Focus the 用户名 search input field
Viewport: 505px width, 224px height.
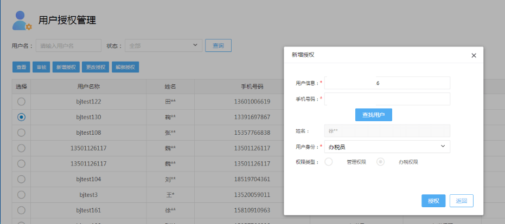point(68,46)
